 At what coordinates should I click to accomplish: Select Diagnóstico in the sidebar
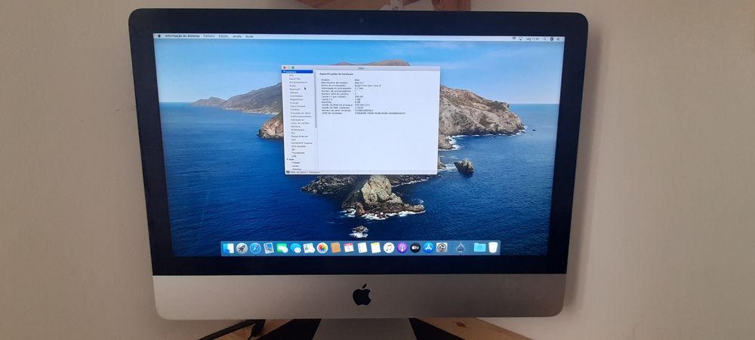297,100
